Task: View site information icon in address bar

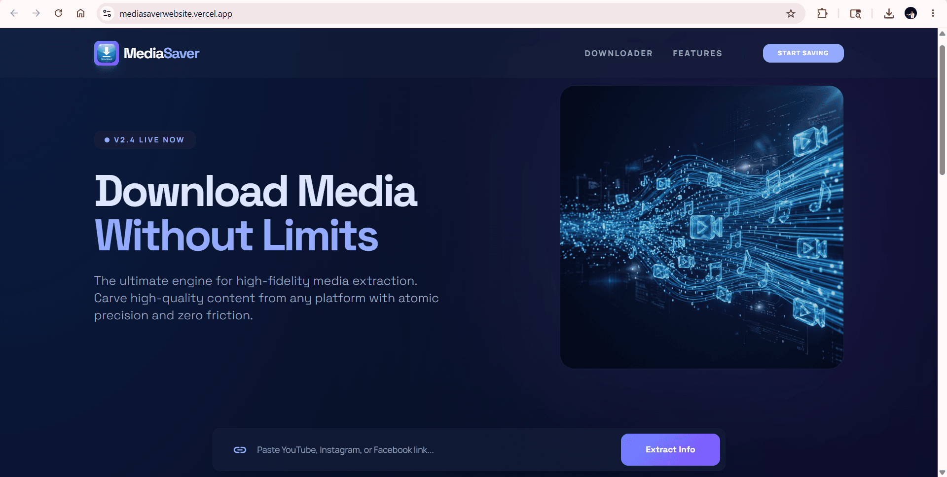Action: (x=107, y=13)
